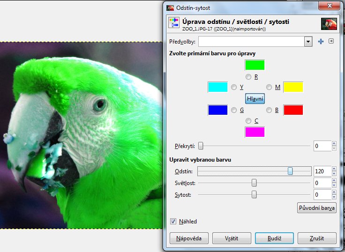Image resolution: width=345 pixels, height=252 pixels.
Task: Click the green swatch above R
Action: tap(255, 65)
